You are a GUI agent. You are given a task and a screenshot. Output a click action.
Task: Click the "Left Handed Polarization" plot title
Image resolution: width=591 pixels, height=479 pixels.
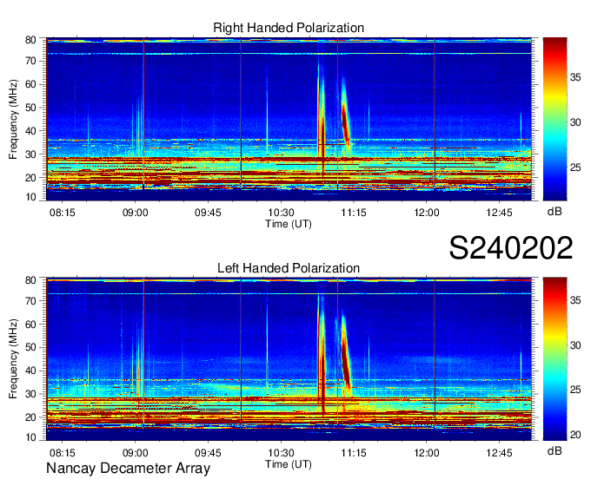289,268
